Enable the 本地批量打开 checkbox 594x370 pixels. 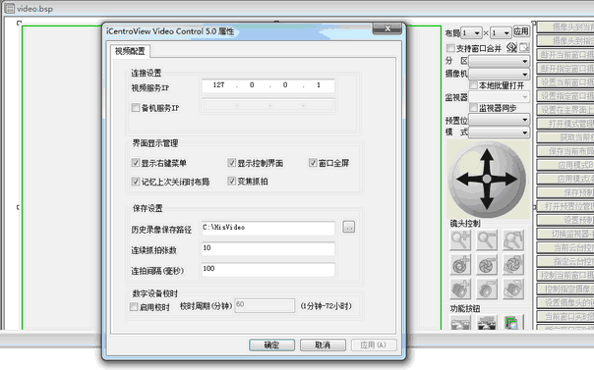[x=473, y=85]
